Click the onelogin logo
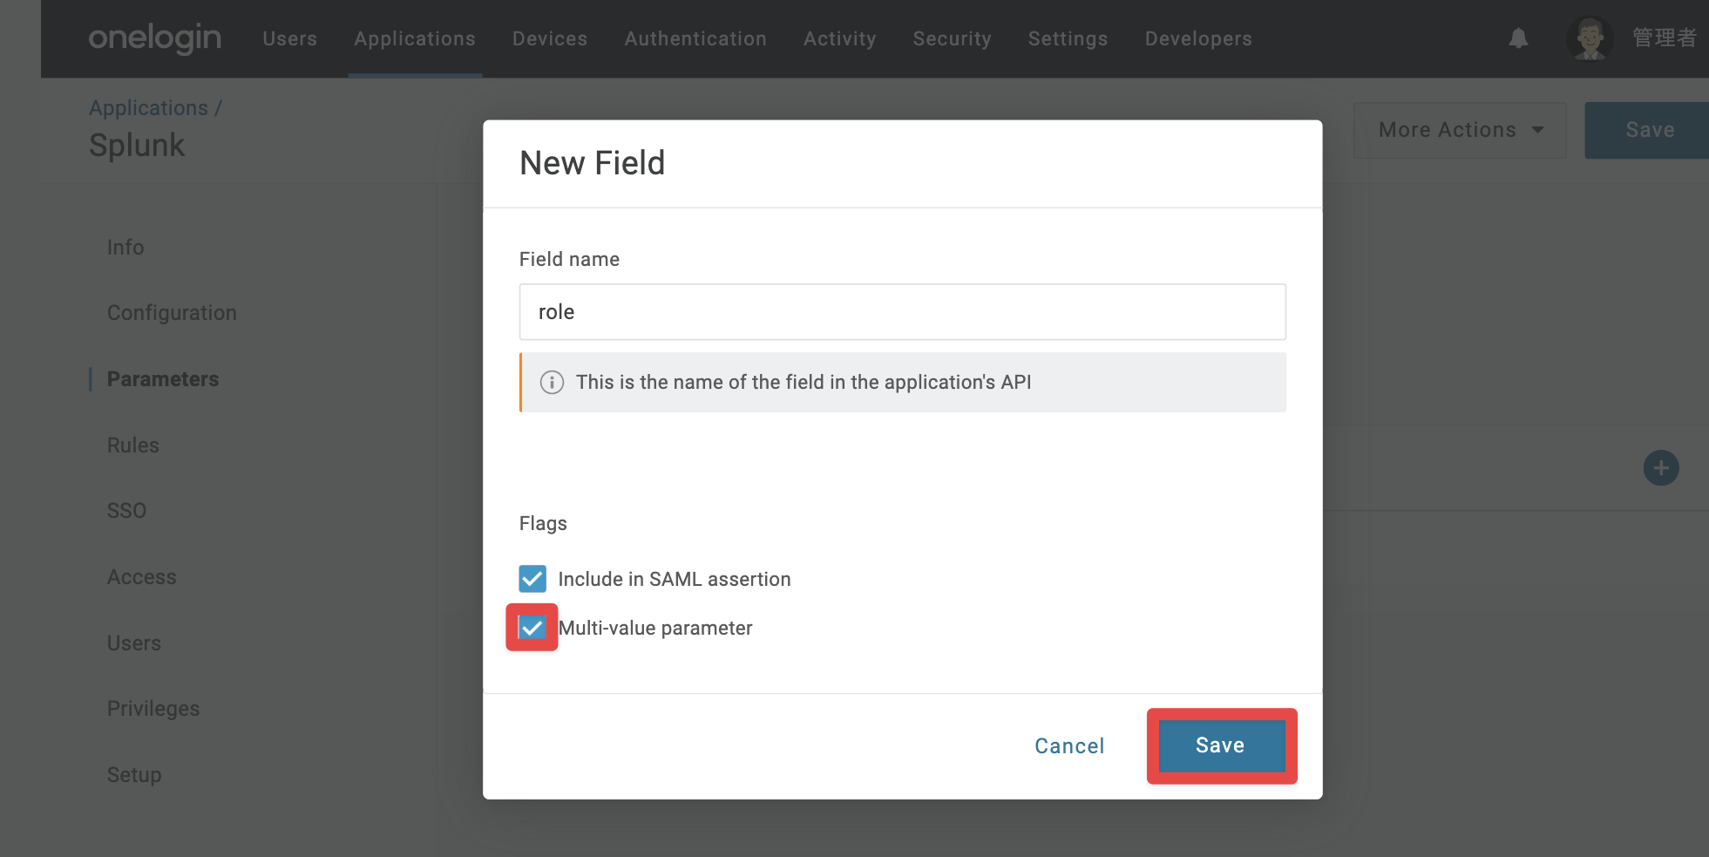 [155, 38]
